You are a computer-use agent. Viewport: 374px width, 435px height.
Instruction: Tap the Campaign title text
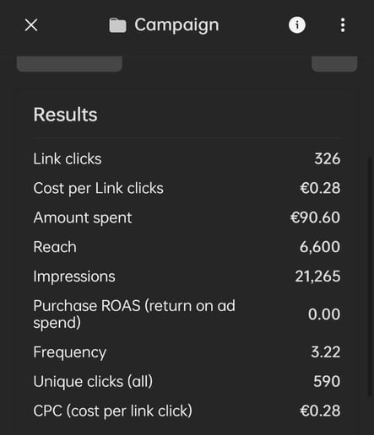(176, 25)
